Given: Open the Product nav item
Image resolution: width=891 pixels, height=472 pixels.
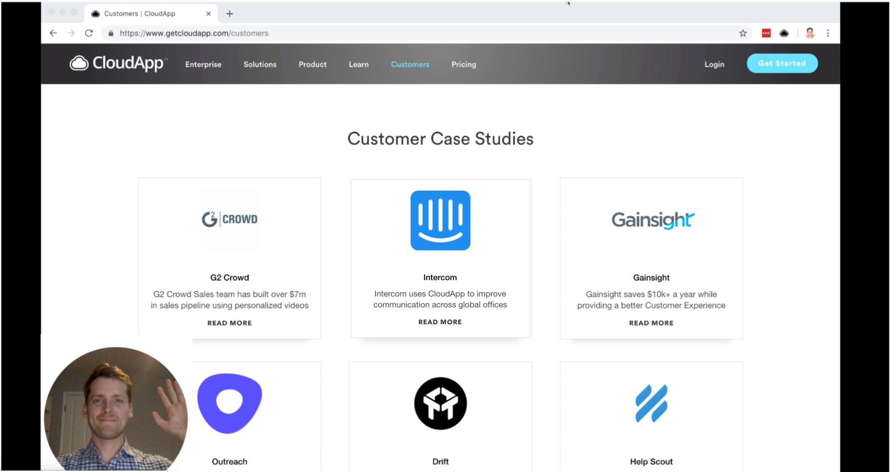Looking at the screenshot, I should (x=313, y=64).
